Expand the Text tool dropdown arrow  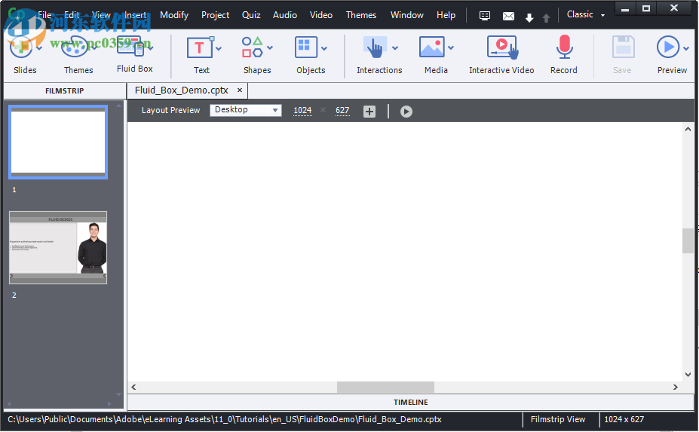[219, 48]
